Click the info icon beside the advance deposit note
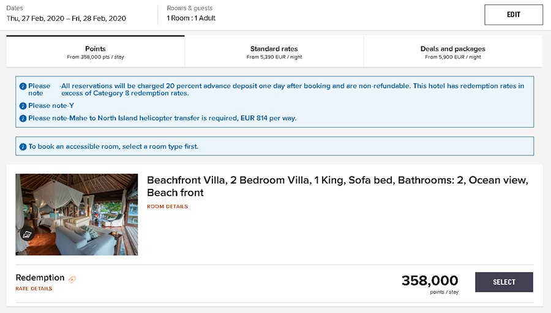 23,86
